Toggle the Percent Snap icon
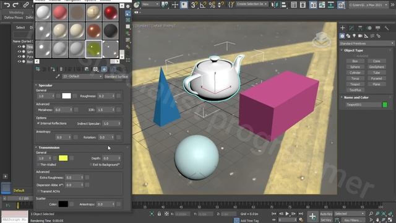 coord(212,4)
